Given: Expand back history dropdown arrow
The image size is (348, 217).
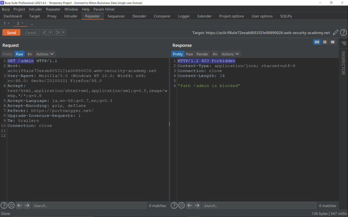Looking at the screenshot, I should [50, 33].
